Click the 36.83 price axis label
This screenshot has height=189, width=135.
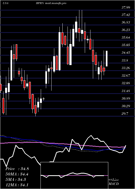pyautogui.click(x=126, y=22)
